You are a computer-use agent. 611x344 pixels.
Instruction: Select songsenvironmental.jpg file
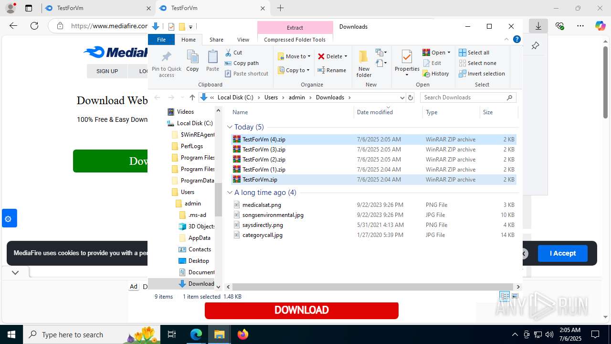374,215
